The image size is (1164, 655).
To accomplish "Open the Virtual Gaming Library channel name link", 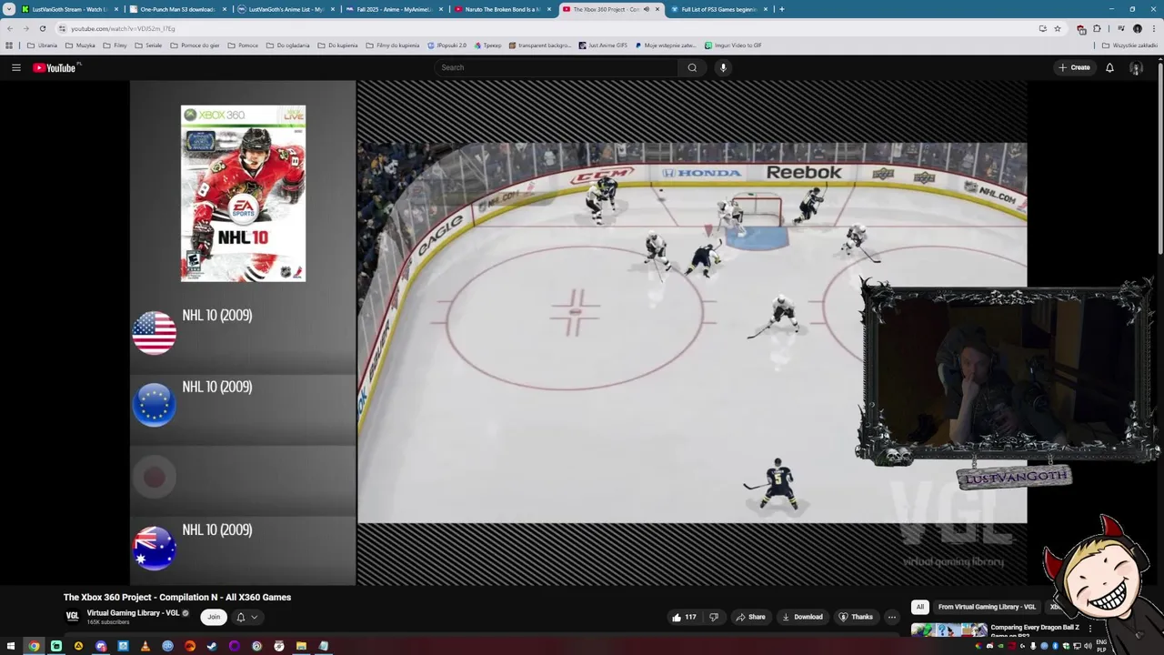I will (x=133, y=613).
